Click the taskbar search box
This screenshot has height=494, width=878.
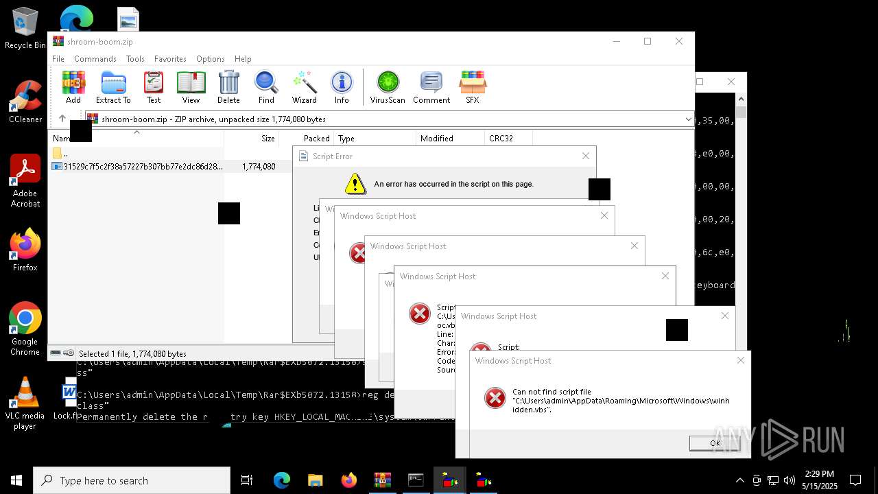click(x=132, y=480)
